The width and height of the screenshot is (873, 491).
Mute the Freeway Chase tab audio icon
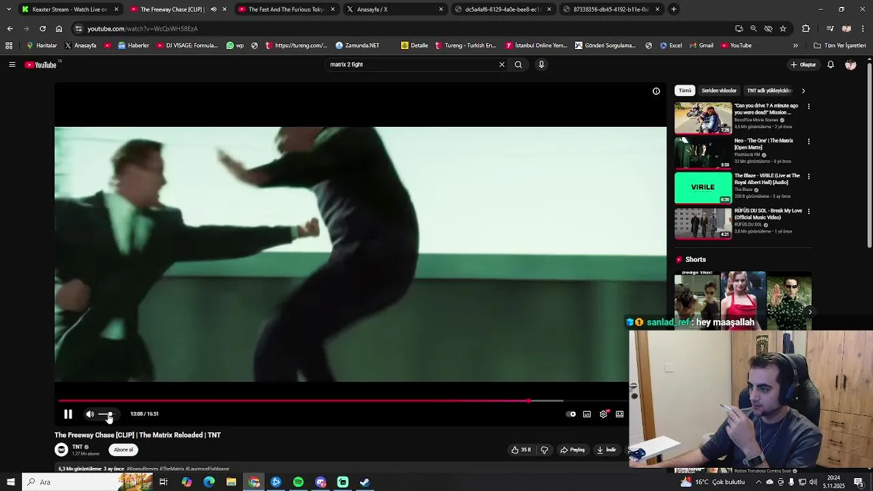(x=213, y=10)
